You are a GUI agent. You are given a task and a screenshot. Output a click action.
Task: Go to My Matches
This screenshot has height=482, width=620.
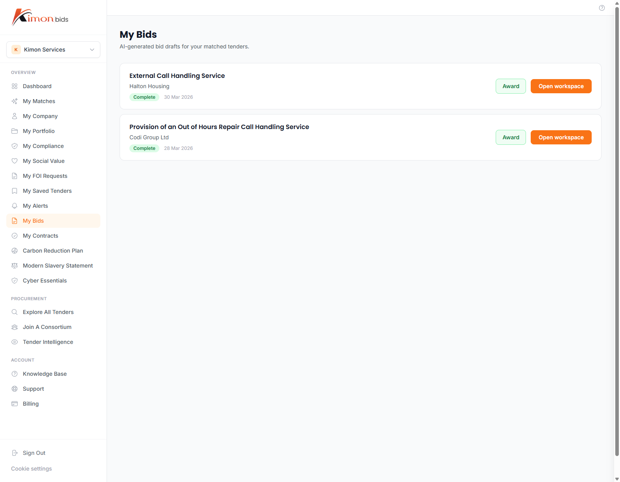[x=54, y=101]
